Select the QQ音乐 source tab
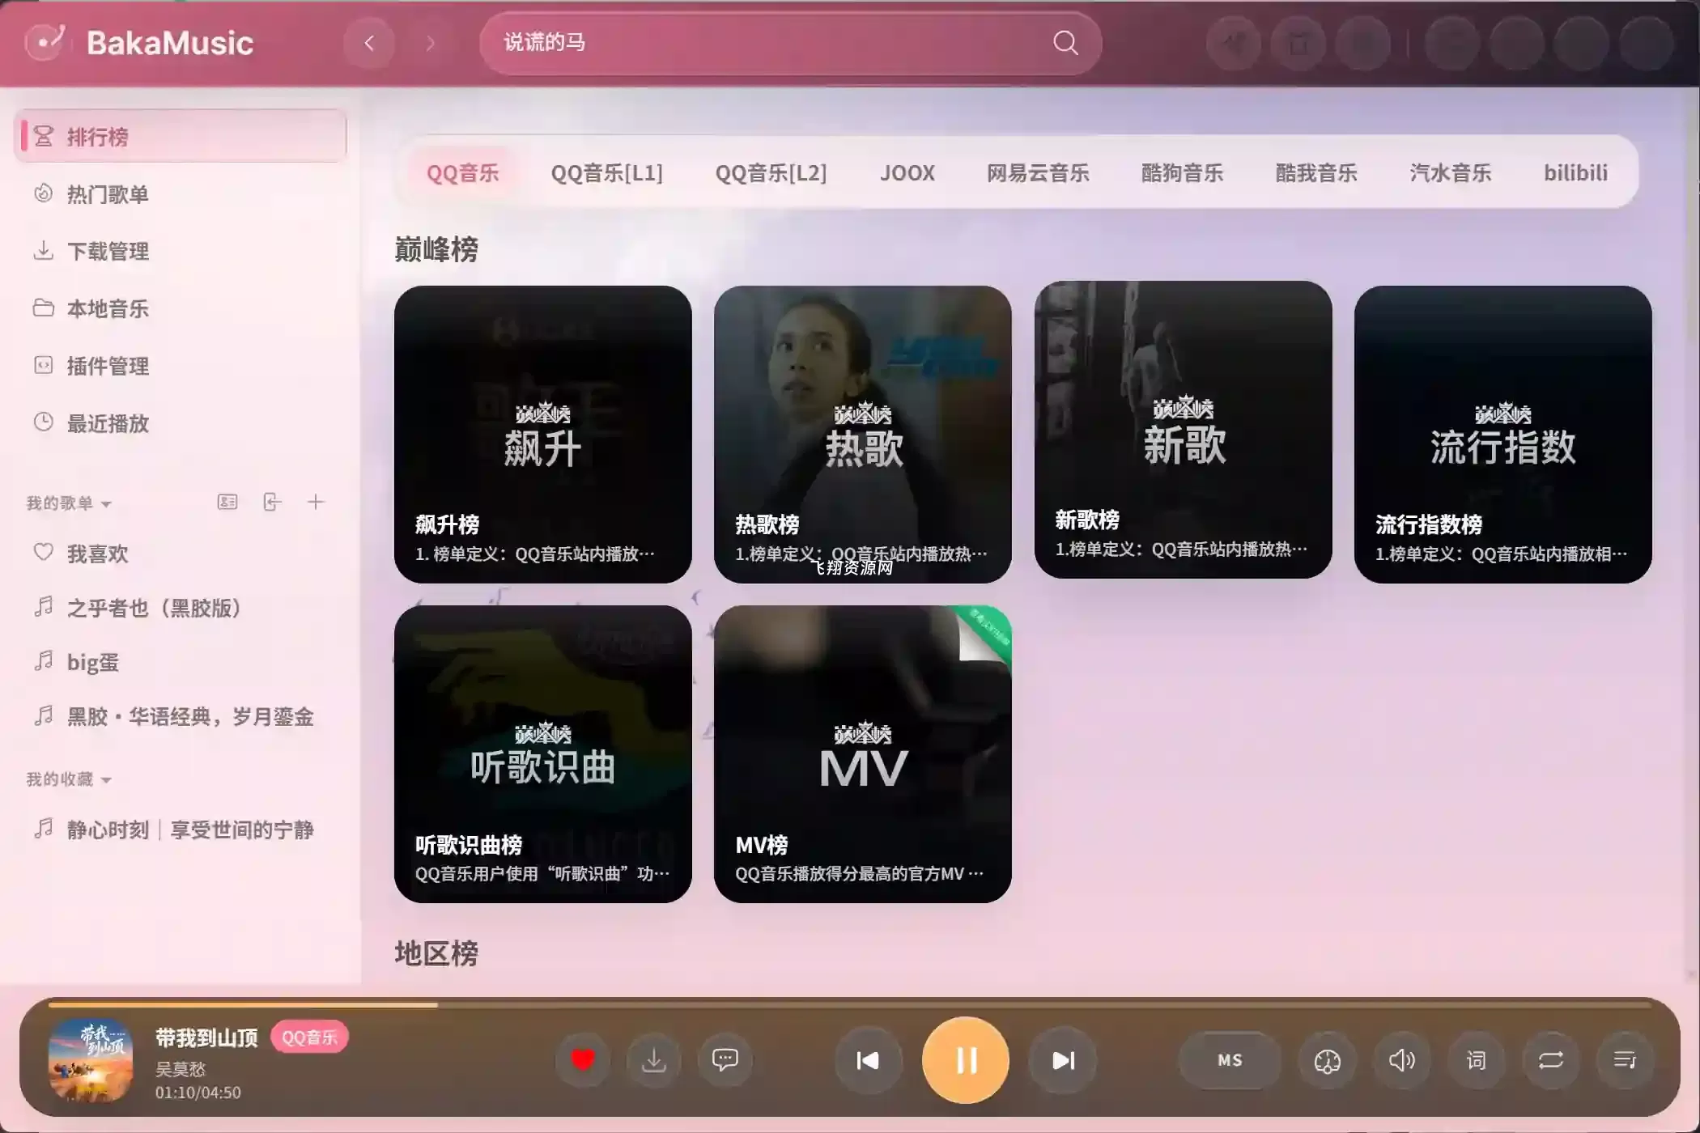The height and width of the screenshot is (1133, 1700). pyautogui.click(x=463, y=172)
